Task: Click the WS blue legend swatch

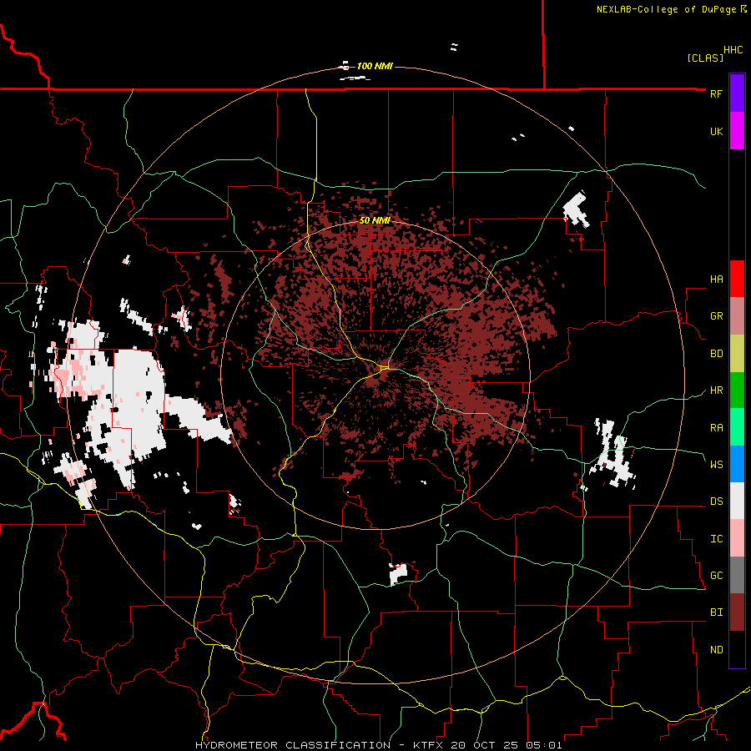Action: (737, 464)
